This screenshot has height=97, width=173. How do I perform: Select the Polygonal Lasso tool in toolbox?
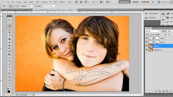(x=9, y=26)
